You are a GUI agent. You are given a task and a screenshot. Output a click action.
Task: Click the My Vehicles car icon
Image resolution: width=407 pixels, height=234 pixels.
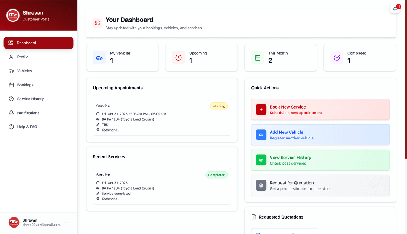tap(99, 58)
